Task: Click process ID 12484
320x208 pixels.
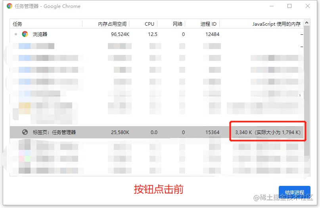Action: click(212, 34)
